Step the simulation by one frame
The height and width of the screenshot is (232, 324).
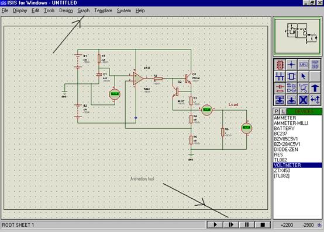(x=231, y=224)
